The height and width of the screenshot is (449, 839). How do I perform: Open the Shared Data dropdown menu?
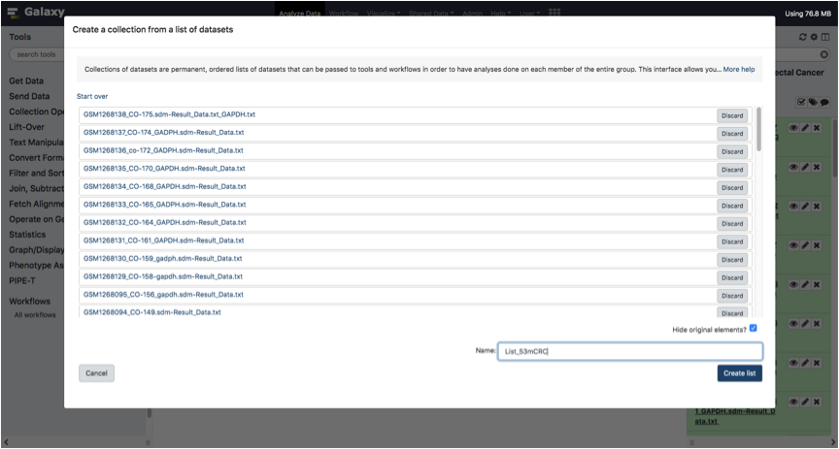coord(431,14)
